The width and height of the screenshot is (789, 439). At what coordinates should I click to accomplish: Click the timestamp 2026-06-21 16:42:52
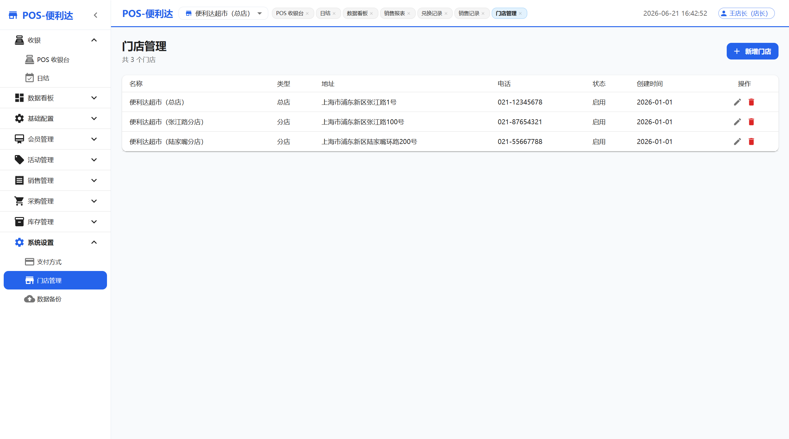[x=675, y=14]
